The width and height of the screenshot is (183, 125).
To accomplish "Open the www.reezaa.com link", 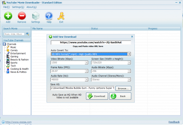I will pyautogui.click(x=18, y=122).
